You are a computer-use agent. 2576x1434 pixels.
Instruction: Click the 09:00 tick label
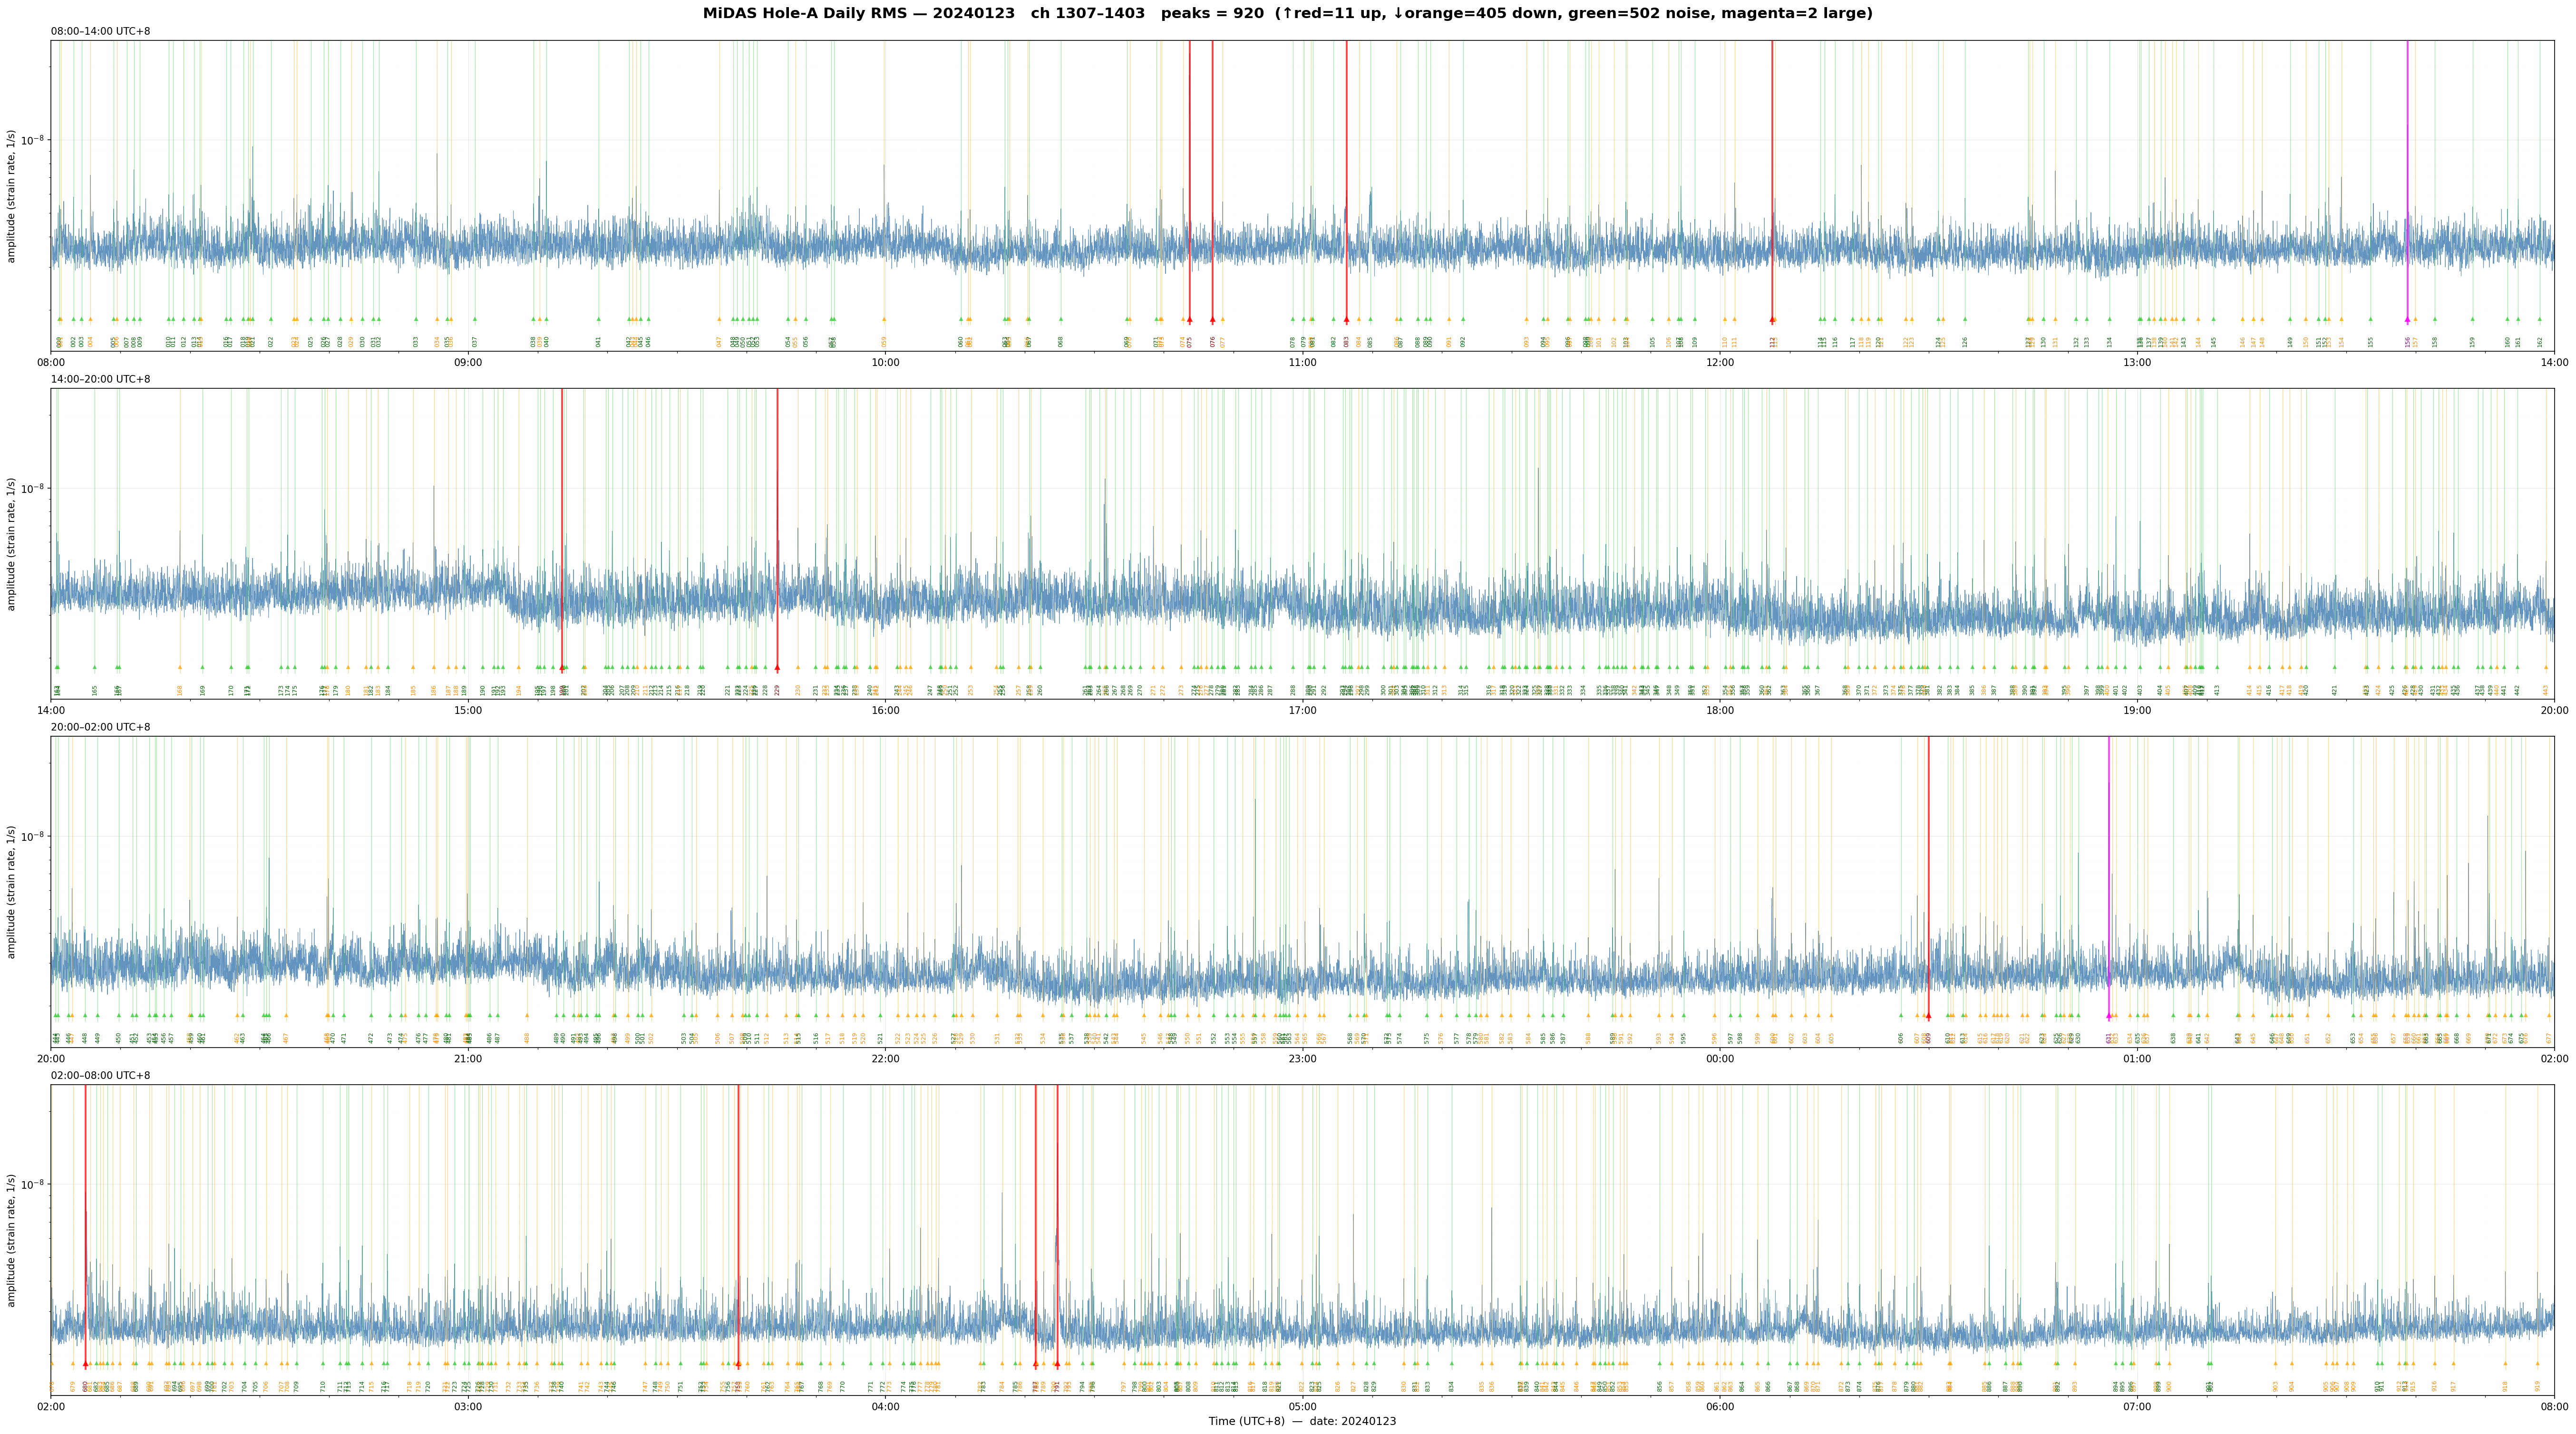pos(468,363)
